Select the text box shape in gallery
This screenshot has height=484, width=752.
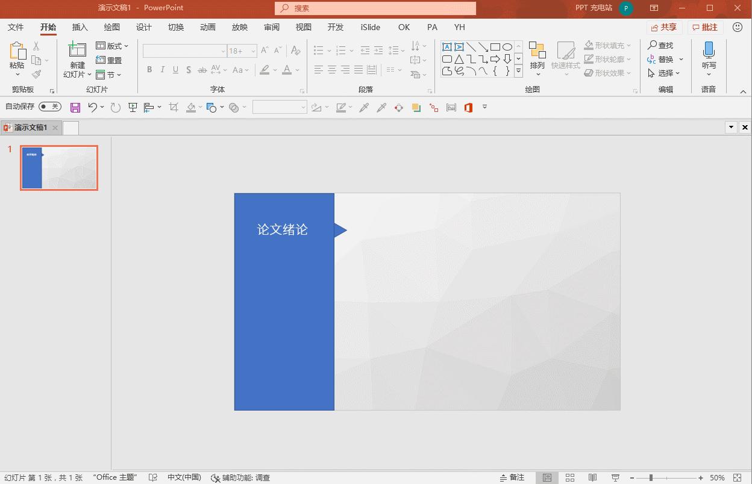[x=447, y=47]
